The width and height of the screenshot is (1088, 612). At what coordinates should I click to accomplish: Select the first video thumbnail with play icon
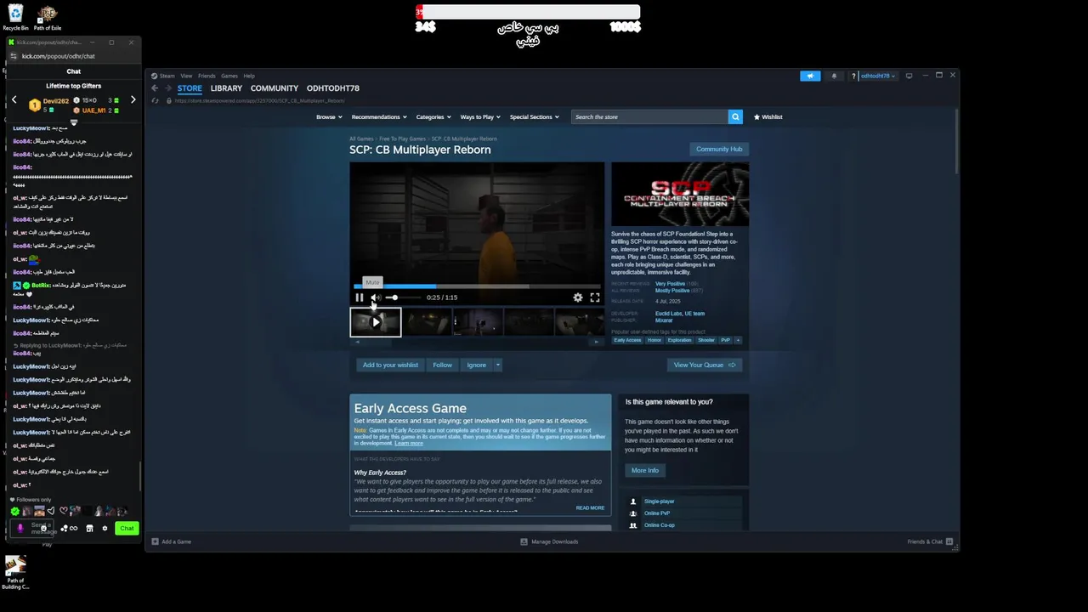(x=376, y=322)
